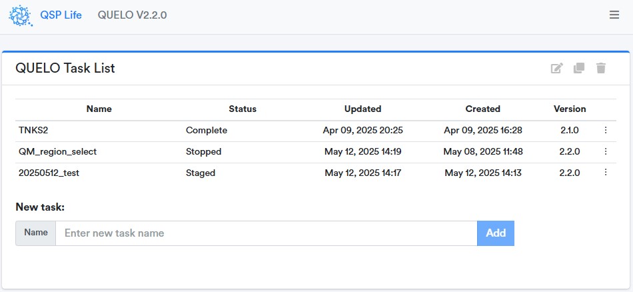
Task: Open three-dot menu for QM_region_select row
Action: pos(605,152)
